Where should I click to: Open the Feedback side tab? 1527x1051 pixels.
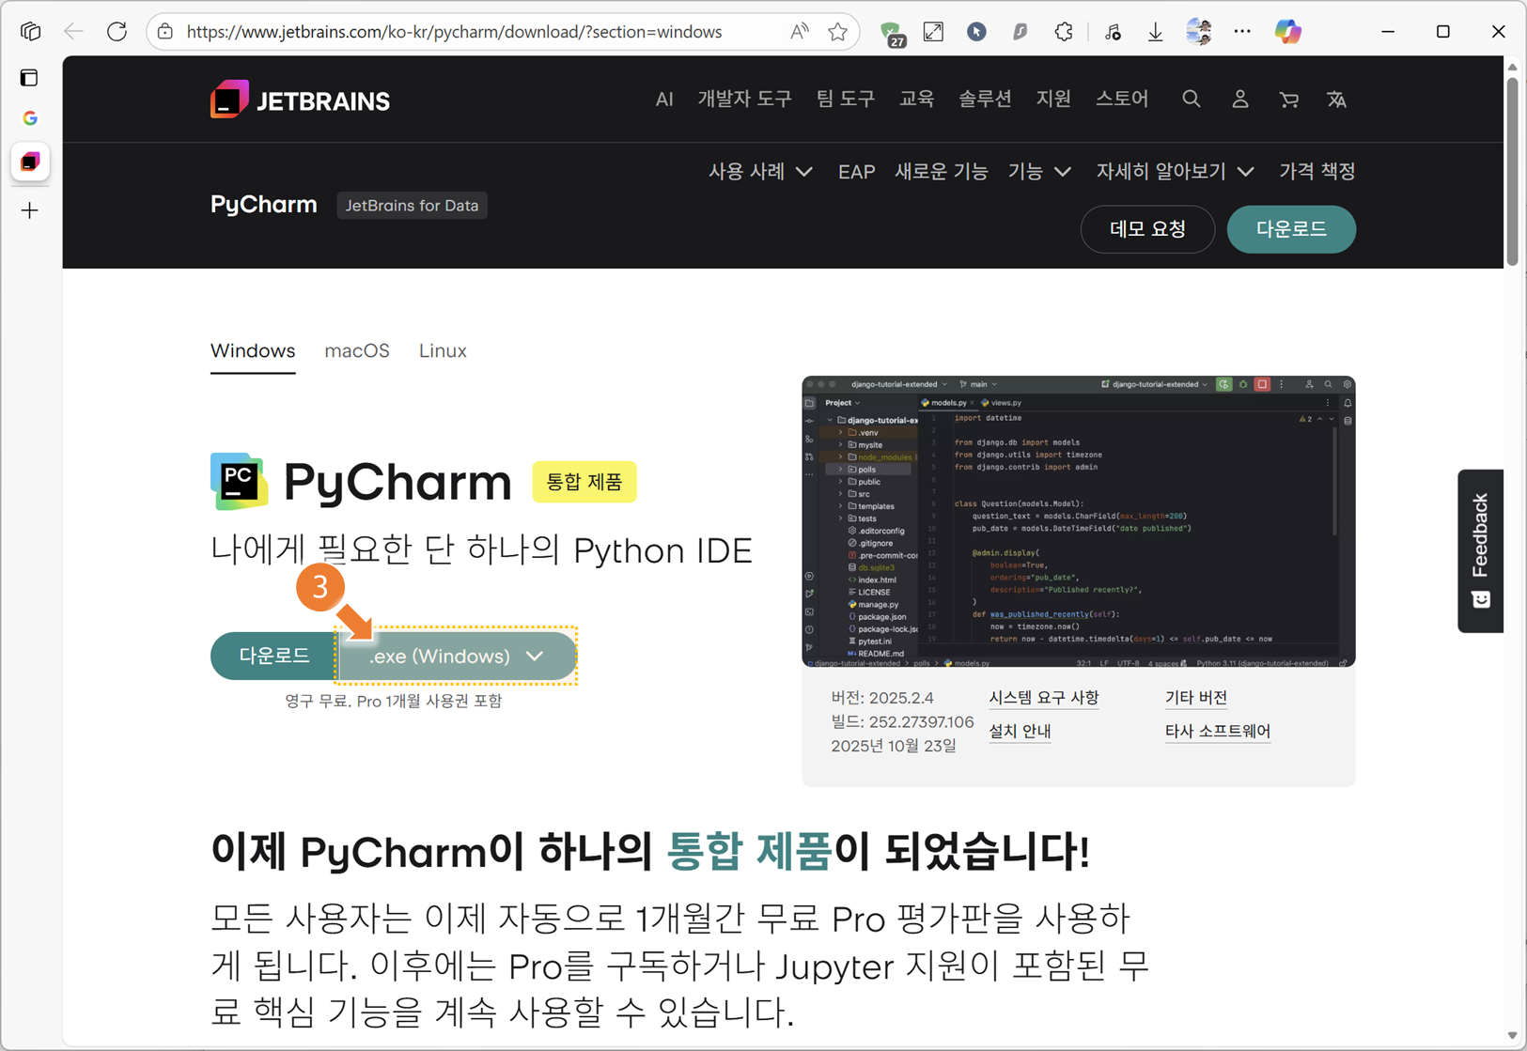[1480, 550]
